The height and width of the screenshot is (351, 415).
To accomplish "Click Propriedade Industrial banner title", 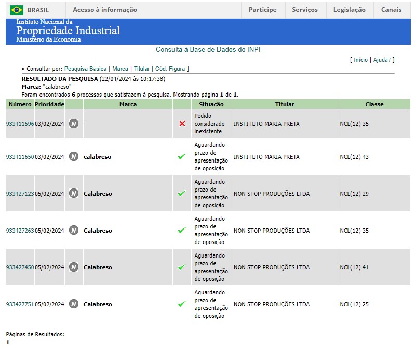I will (68, 31).
